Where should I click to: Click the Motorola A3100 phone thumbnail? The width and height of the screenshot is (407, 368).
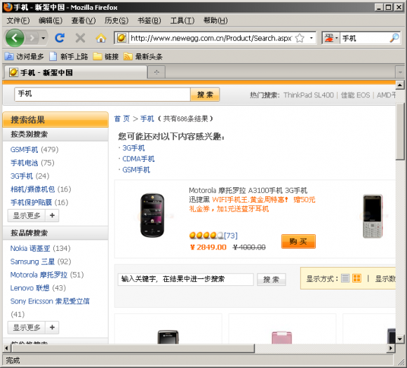coord(152,215)
